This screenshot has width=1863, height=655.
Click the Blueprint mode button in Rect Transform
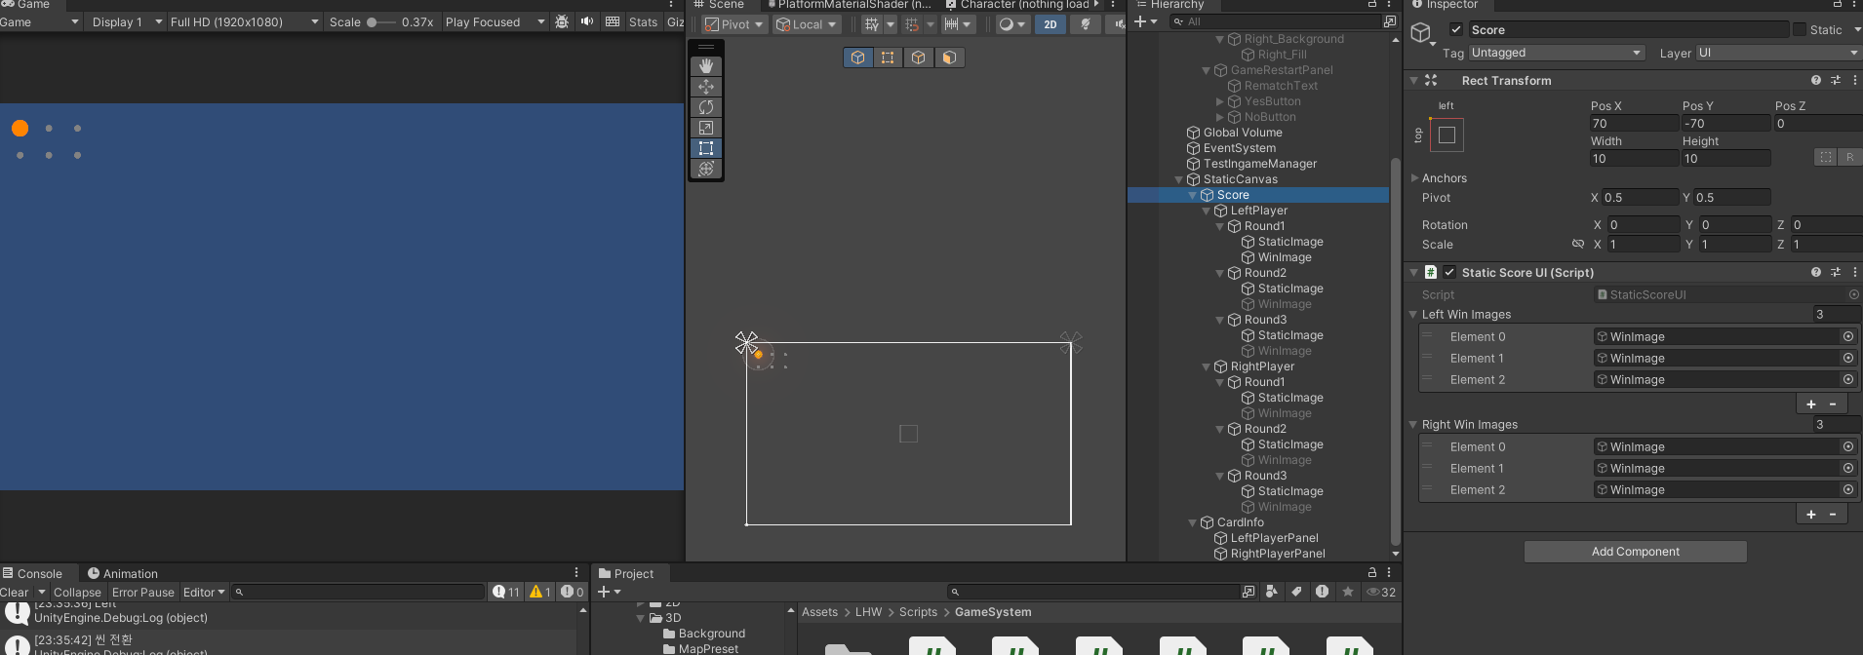[1826, 157]
